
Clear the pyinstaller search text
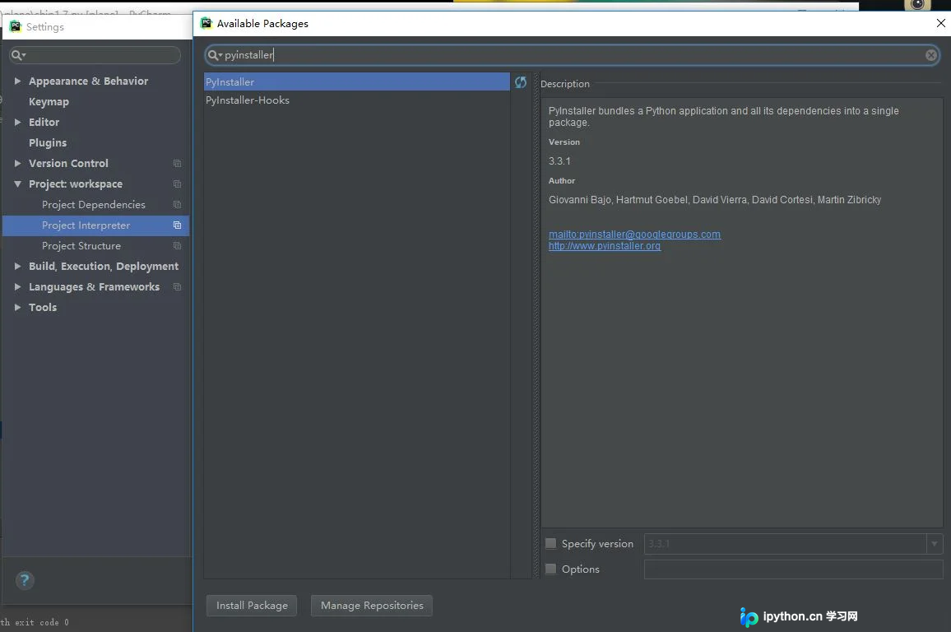(x=931, y=55)
